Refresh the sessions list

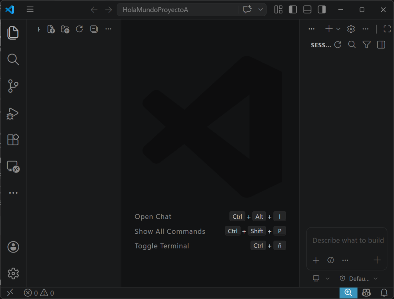[x=338, y=45]
